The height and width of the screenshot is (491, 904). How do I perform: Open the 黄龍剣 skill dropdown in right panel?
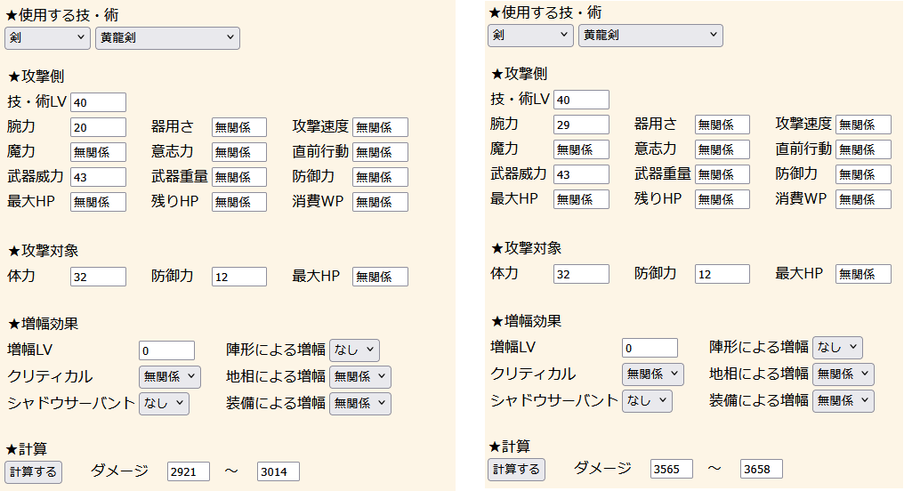[x=650, y=35]
